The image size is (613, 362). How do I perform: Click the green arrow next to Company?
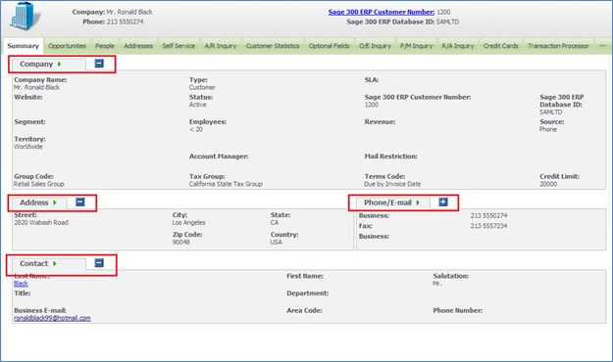pos(60,64)
